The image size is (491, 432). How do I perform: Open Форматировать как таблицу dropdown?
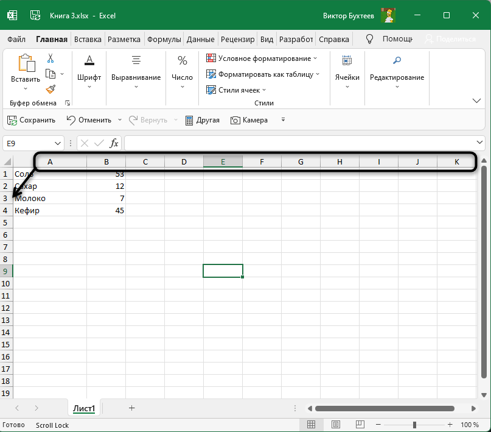(x=263, y=74)
